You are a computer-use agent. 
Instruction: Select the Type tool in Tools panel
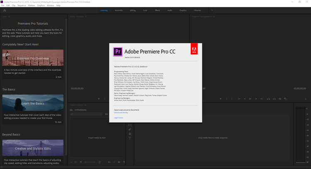pyautogui.click(x=130, y=138)
